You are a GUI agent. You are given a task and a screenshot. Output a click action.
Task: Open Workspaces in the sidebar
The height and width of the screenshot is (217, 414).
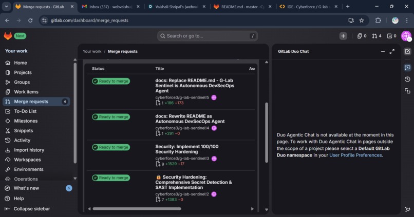(x=36, y=160)
